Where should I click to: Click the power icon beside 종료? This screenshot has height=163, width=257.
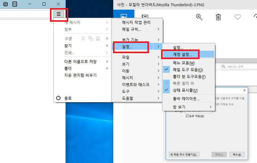(58, 98)
